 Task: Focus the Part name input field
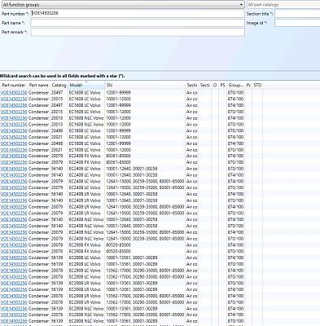(138, 23)
